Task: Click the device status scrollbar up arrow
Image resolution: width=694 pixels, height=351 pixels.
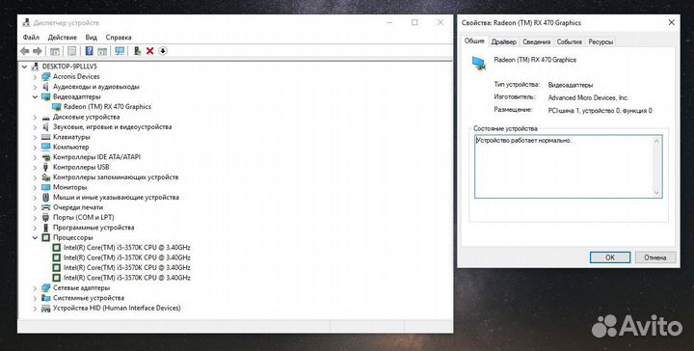Action: pos(656,141)
